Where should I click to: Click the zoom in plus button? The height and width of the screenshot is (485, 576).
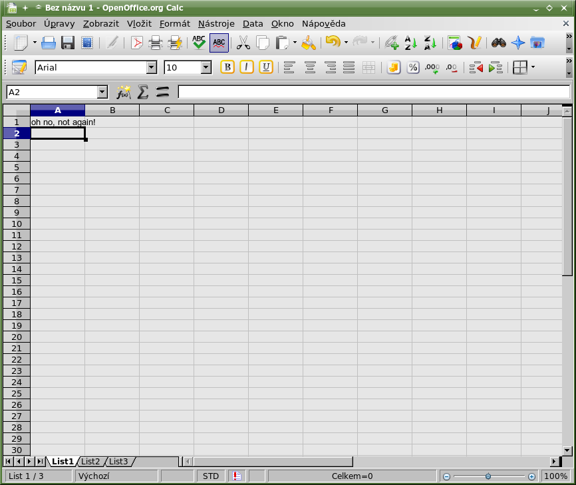tap(531, 476)
